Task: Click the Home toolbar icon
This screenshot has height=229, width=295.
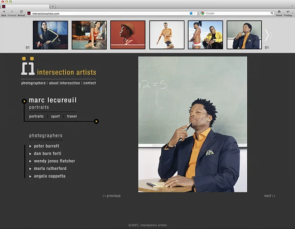Action: pos(279,13)
